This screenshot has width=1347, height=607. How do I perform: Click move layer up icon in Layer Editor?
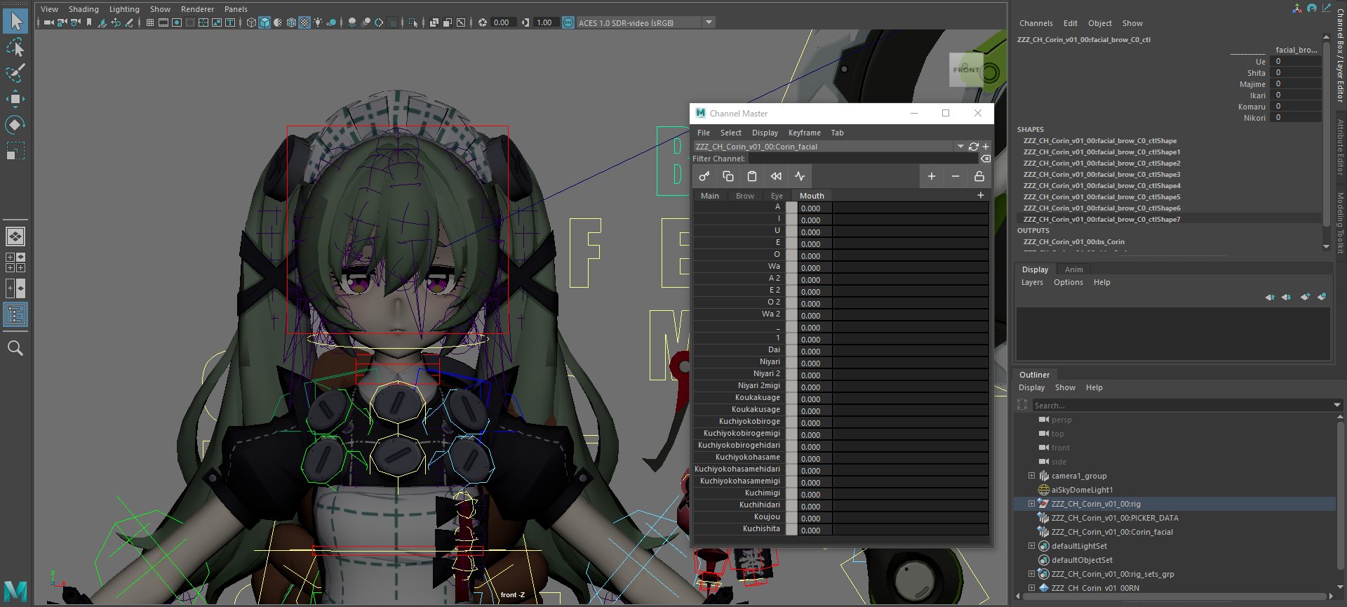[x=1270, y=297]
